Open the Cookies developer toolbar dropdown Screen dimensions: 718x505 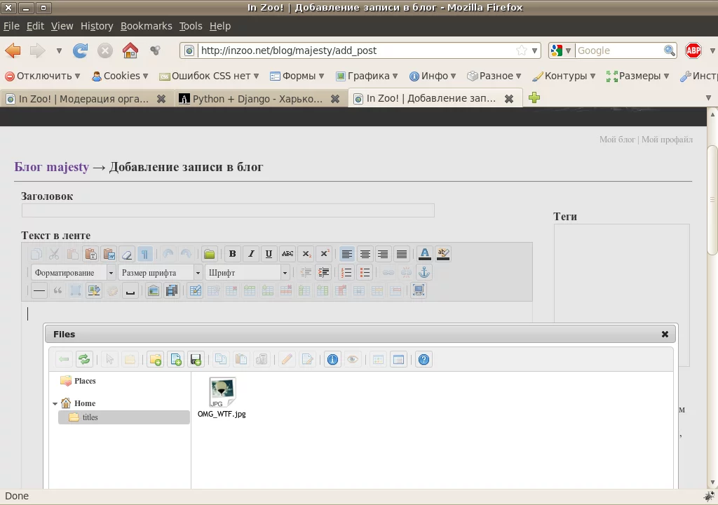click(x=120, y=76)
